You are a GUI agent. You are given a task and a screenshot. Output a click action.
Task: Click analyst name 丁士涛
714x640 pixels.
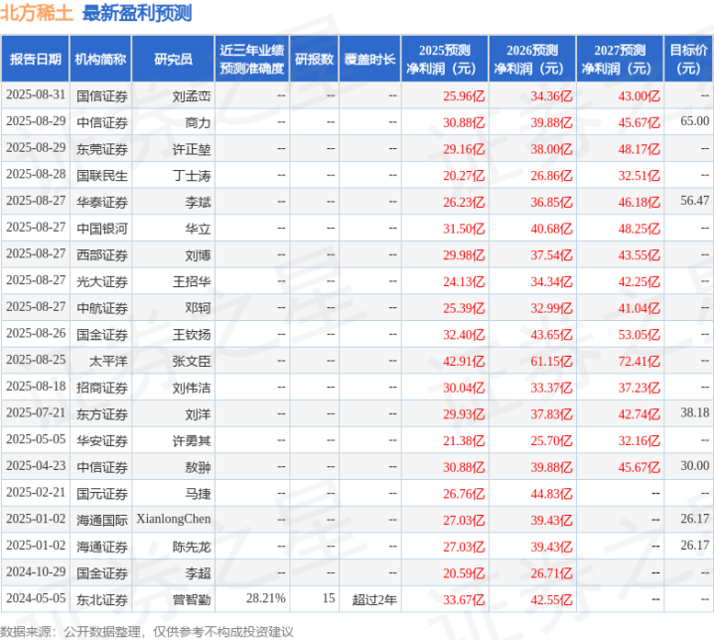[x=192, y=176]
